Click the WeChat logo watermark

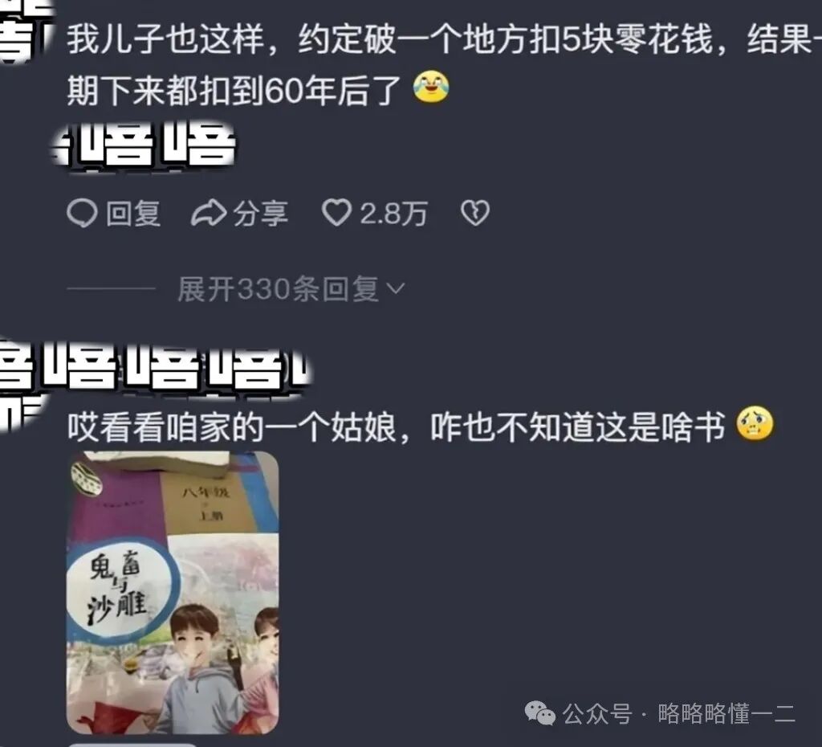pyautogui.click(x=540, y=714)
